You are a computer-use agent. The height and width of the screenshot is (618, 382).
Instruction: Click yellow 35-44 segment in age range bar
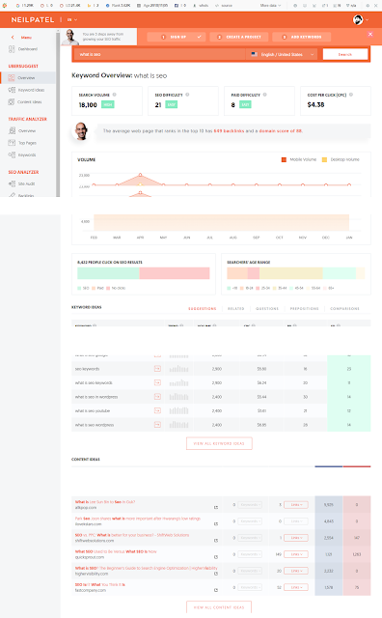tap(291, 273)
